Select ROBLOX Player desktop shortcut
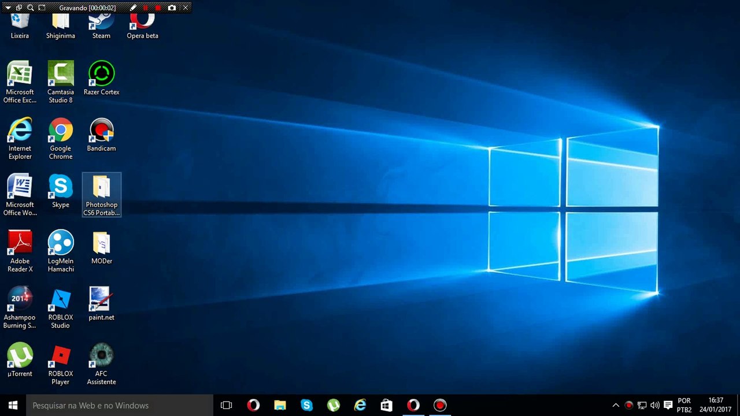 coord(61,364)
